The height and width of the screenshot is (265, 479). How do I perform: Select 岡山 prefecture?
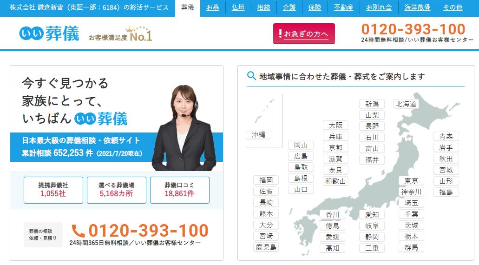tap(301, 145)
